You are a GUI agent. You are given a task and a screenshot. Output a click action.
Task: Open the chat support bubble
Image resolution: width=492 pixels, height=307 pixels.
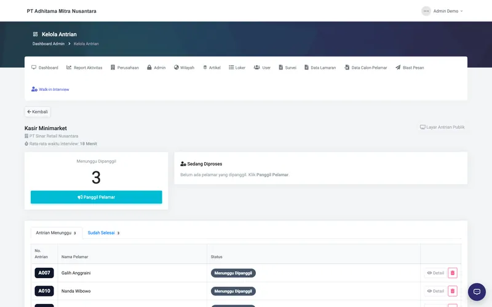(477, 292)
